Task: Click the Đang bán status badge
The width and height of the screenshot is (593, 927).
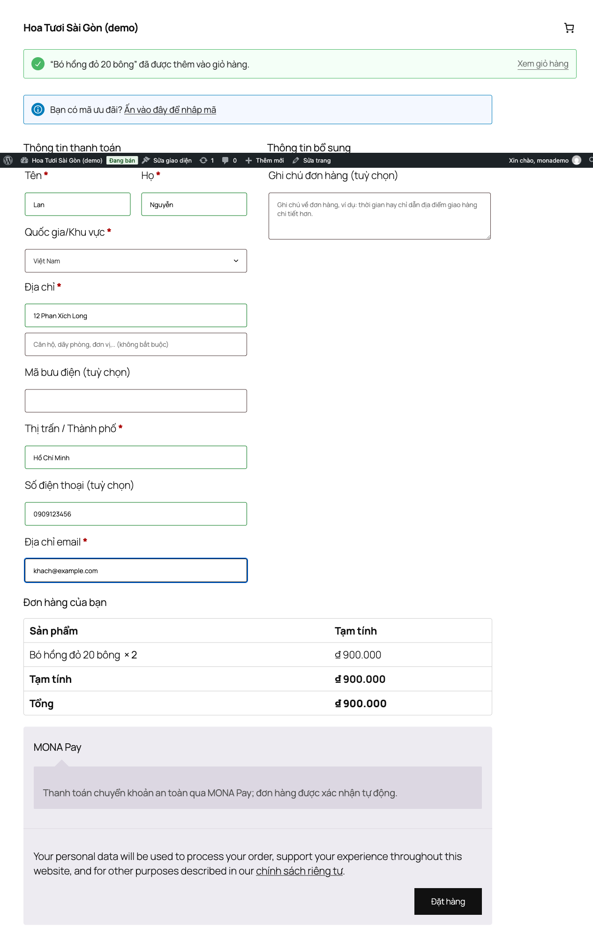Action: click(122, 160)
